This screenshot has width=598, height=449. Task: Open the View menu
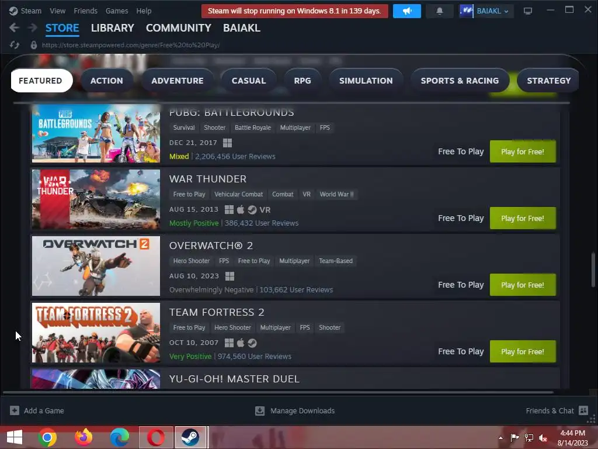pos(58,11)
